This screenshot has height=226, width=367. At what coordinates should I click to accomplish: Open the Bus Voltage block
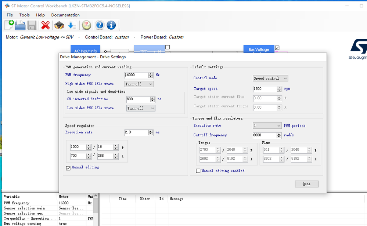coord(259,49)
